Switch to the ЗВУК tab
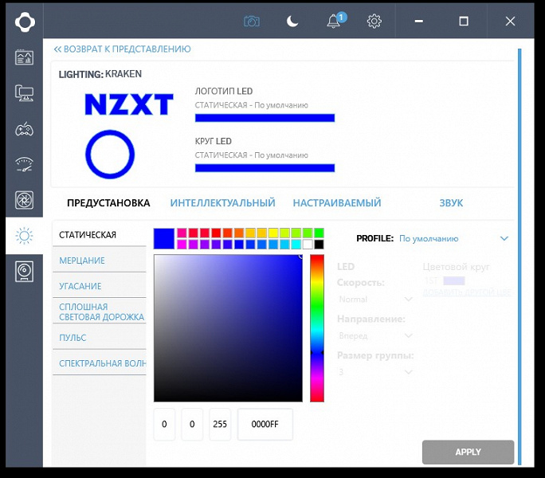The width and height of the screenshot is (545, 478). [x=451, y=203]
